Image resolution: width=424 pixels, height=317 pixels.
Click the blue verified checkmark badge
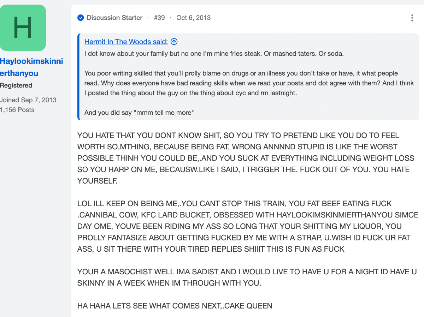(x=81, y=18)
